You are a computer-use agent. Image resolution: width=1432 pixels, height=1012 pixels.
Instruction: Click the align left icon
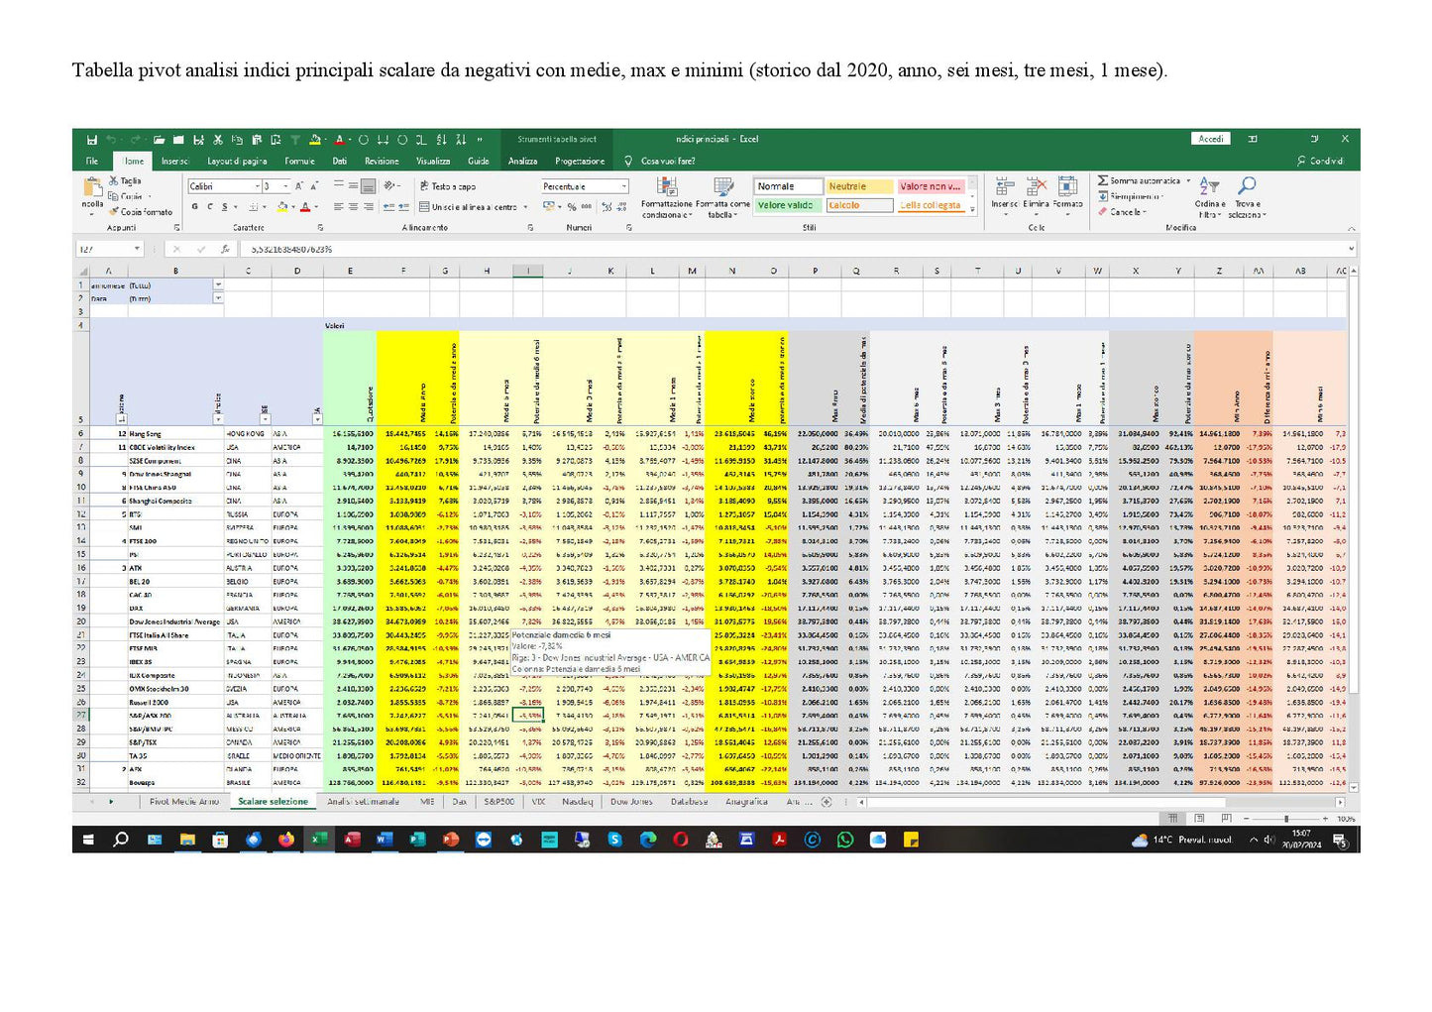(339, 207)
